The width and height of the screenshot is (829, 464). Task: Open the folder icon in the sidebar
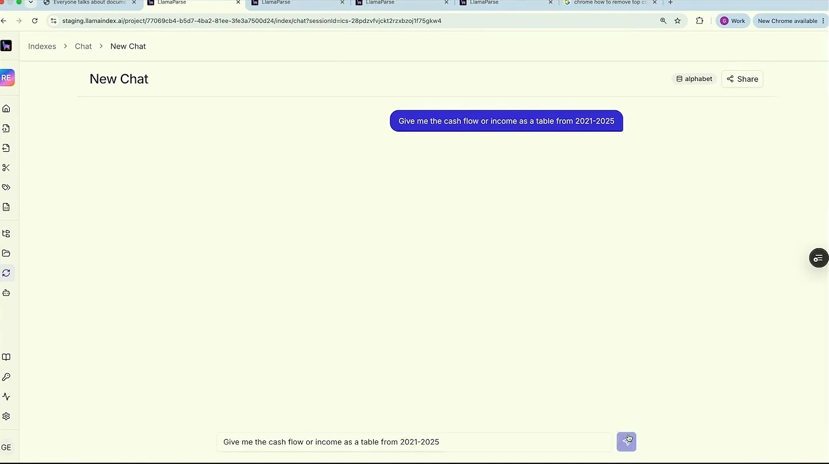(x=6, y=253)
